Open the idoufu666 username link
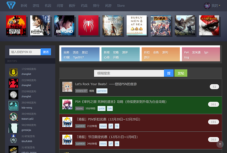Viewport: 227px width, 153px height. point(27,141)
